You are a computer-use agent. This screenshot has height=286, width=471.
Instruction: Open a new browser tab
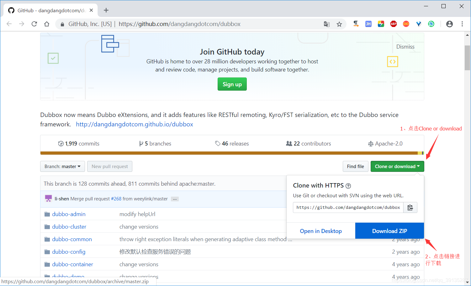click(106, 10)
